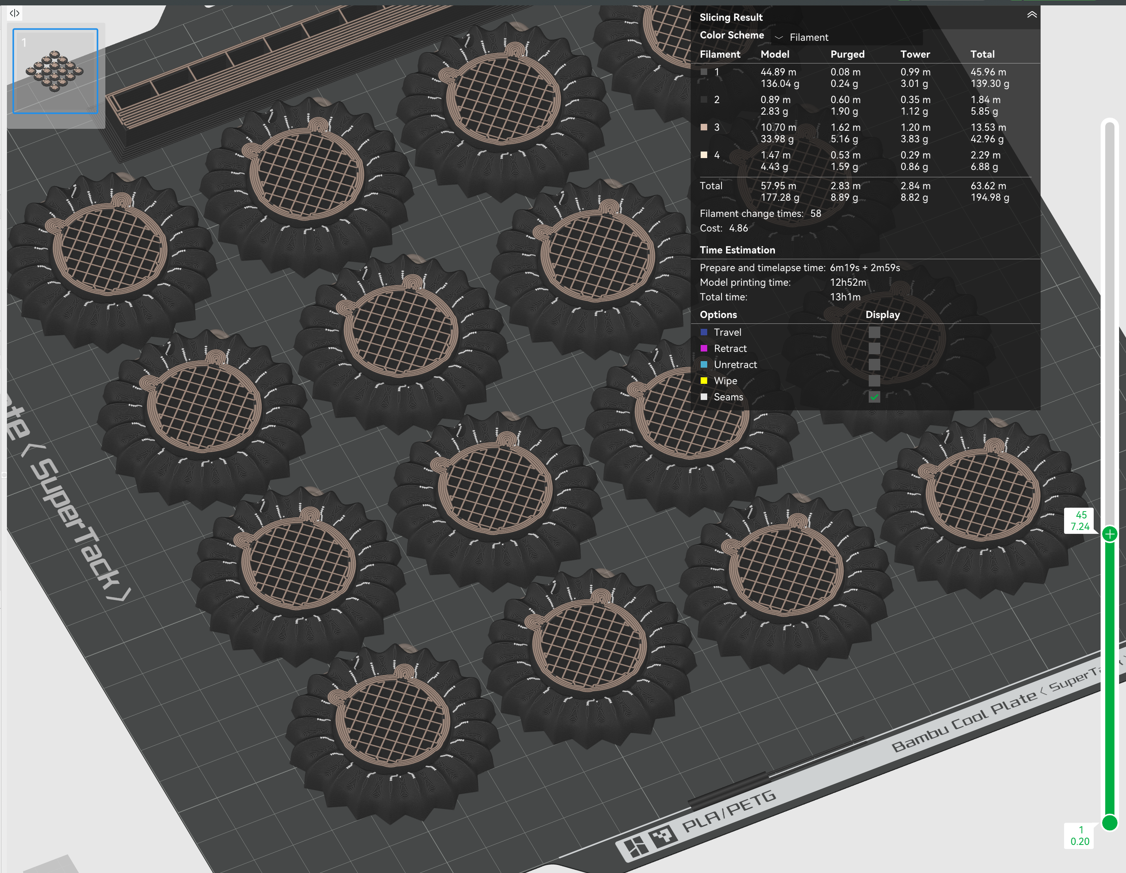Click the Total time 13h1m value

click(x=845, y=297)
